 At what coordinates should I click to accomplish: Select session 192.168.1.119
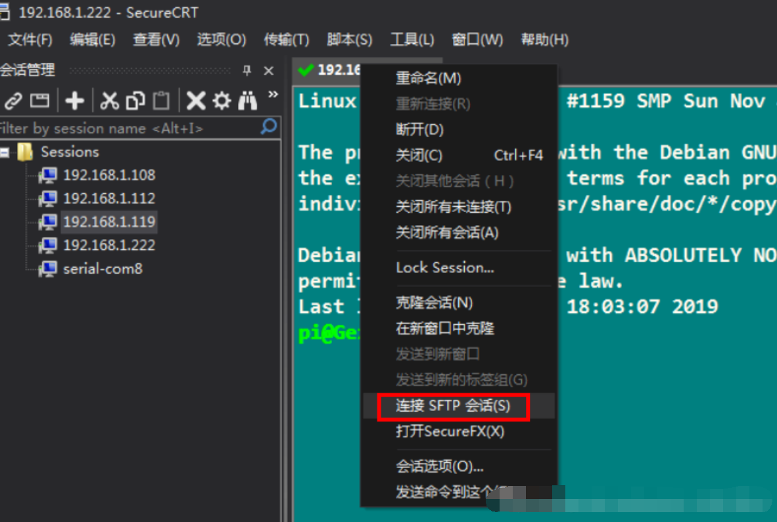(109, 222)
